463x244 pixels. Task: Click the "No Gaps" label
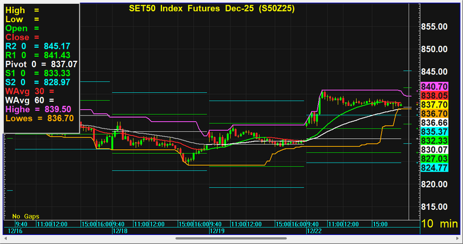coord(24,216)
